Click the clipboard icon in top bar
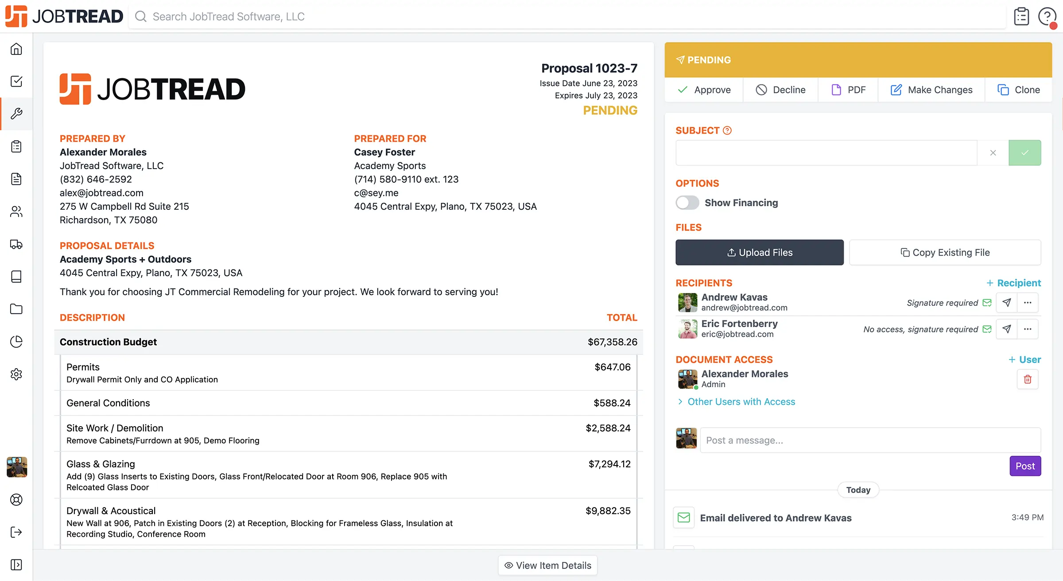Viewport: 1063px width, 581px height. point(1021,17)
